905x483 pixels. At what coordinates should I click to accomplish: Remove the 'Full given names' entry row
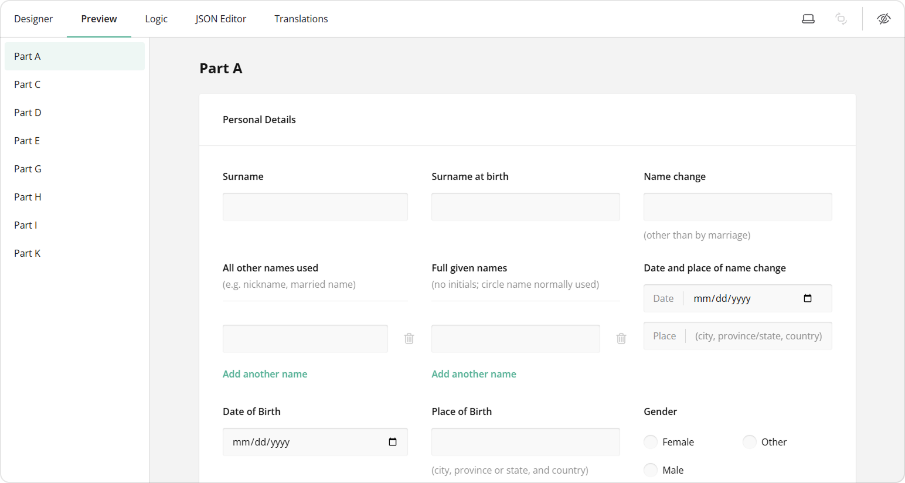coord(621,338)
